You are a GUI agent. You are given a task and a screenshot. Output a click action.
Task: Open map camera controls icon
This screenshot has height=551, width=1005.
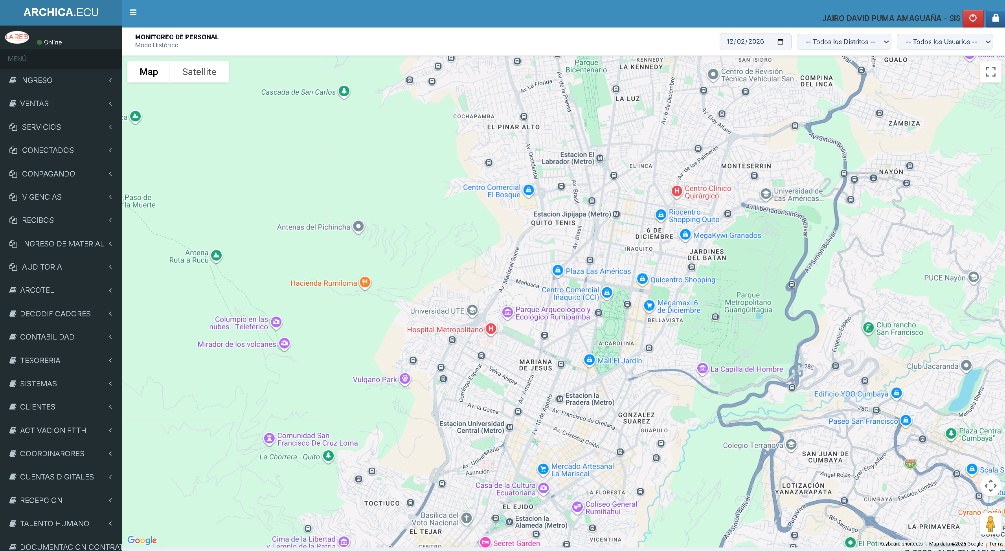[990, 486]
